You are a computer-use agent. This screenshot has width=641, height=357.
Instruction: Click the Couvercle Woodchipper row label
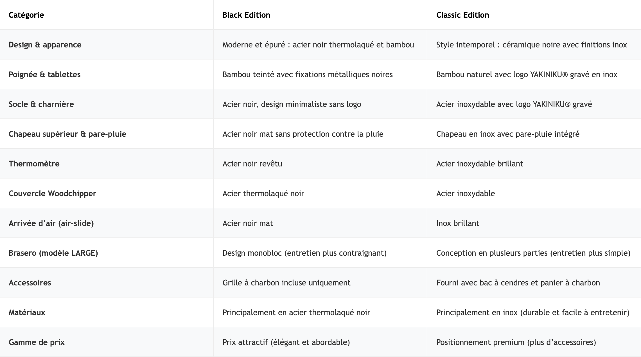point(52,193)
